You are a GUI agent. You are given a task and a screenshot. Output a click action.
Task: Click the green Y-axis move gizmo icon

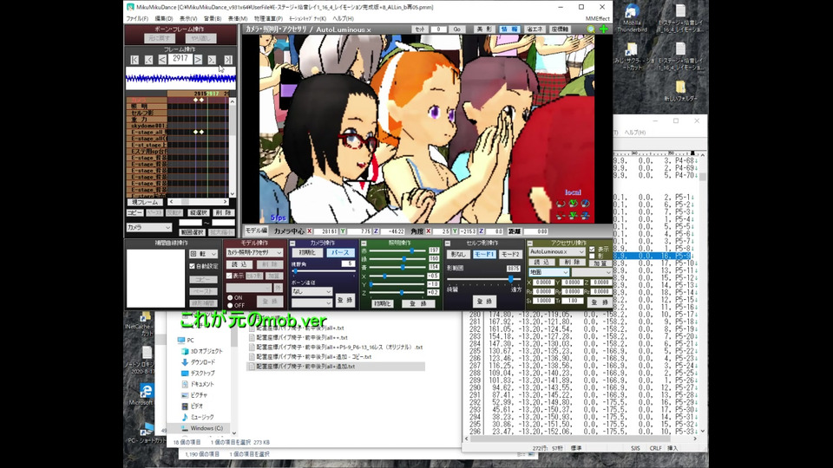coord(573,216)
